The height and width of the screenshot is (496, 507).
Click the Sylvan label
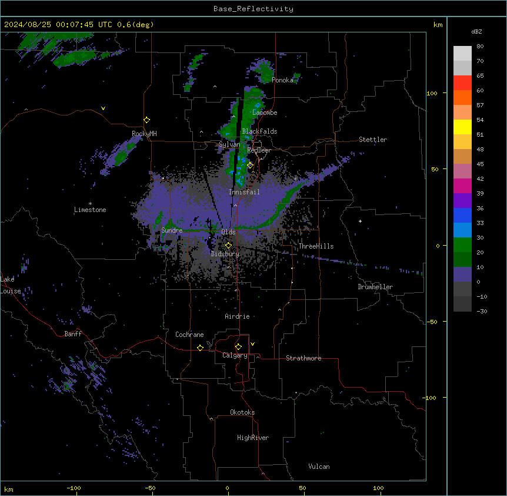(229, 144)
